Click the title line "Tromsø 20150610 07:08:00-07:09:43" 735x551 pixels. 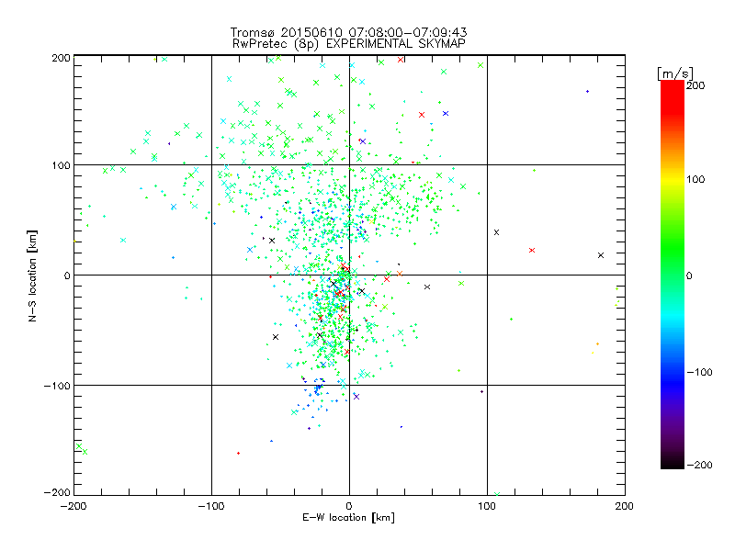348,32
